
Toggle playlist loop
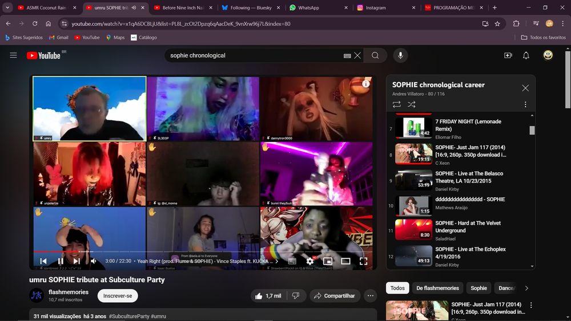pos(397,104)
